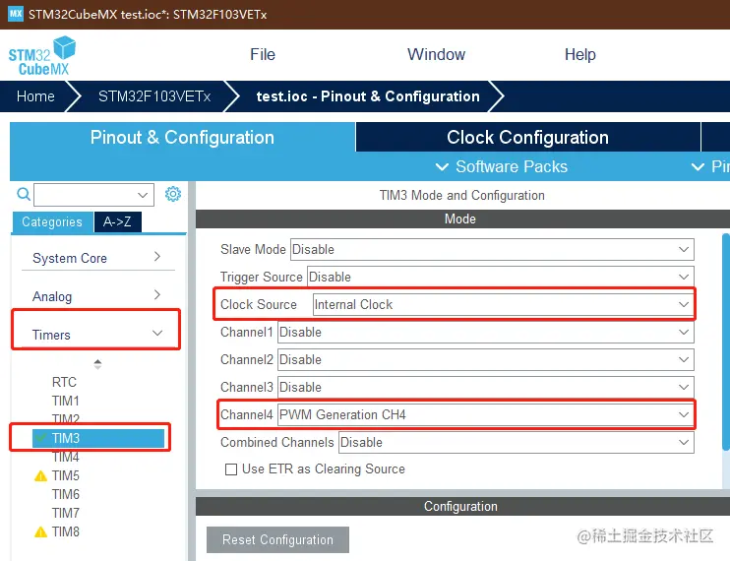The image size is (730, 561).
Task: Open the Channel2 dropdown
Action: tap(486, 359)
